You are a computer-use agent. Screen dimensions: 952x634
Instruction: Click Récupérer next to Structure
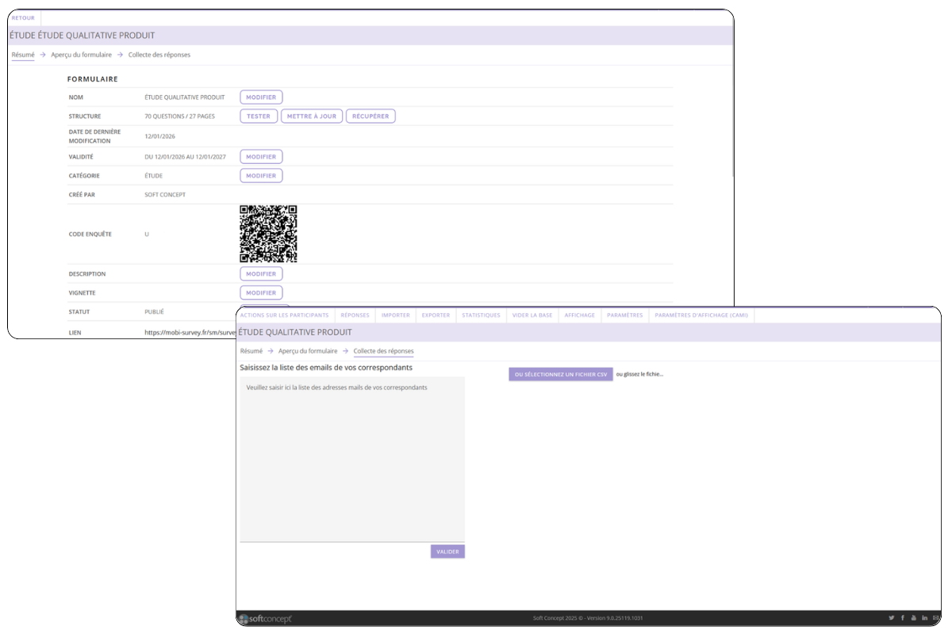coord(370,116)
